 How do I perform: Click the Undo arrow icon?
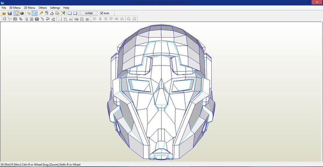[x=48, y=19]
